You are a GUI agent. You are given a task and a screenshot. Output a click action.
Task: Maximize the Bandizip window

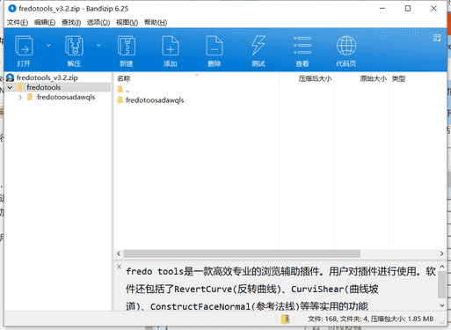point(408,9)
